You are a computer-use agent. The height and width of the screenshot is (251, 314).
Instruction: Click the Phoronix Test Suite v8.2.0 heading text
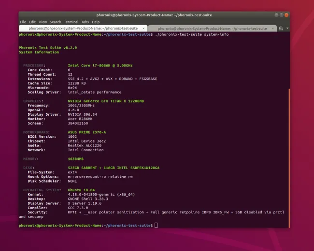pyautogui.click(x=48, y=48)
